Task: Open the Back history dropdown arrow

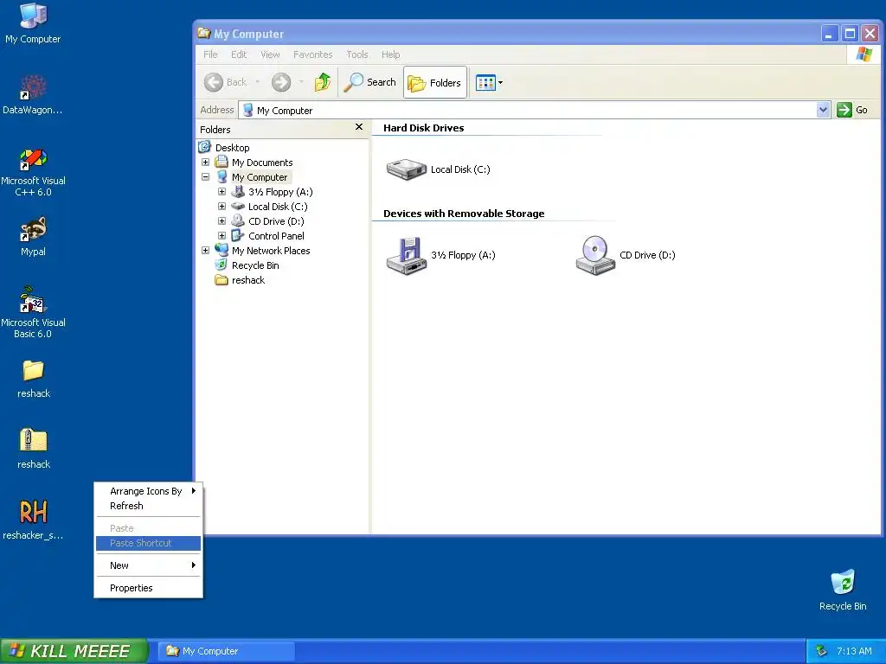Action: pyautogui.click(x=258, y=82)
